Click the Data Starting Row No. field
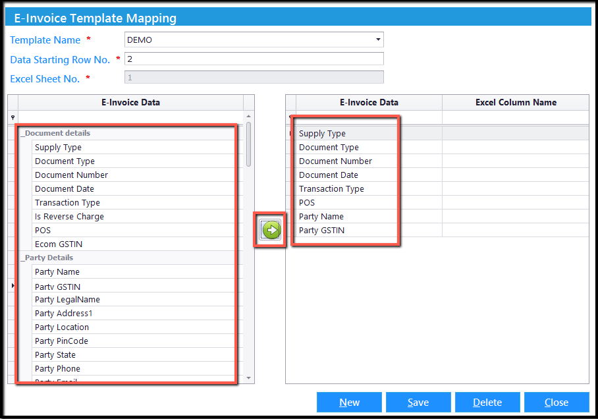 click(x=254, y=59)
